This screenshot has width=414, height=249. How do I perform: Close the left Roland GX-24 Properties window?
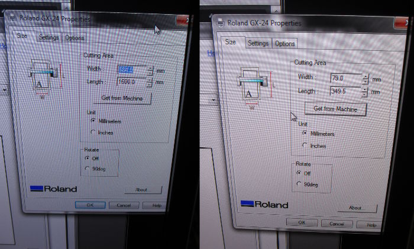183,20
